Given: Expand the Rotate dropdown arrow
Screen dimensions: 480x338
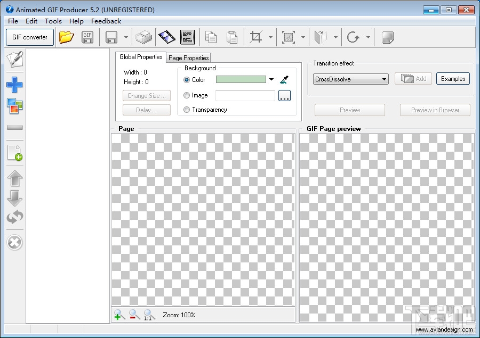Looking at the screenshot, I should 368,37.
